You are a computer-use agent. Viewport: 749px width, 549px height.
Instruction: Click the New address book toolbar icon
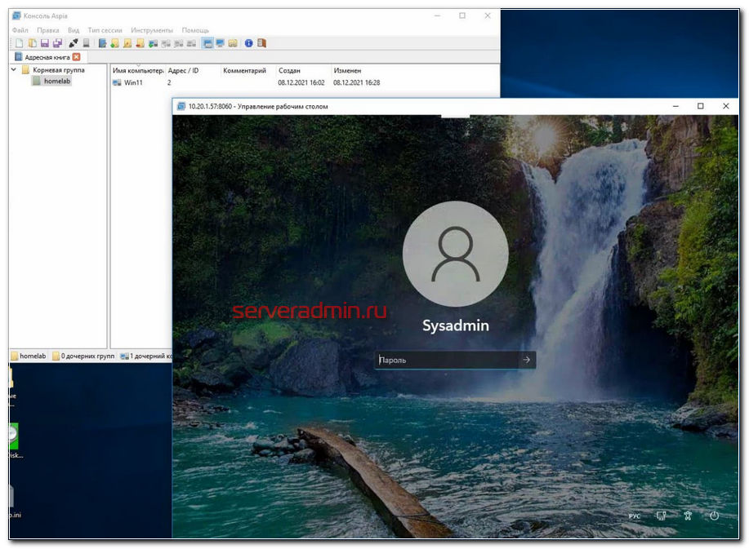pyautogui.click(x=19, y=43)
